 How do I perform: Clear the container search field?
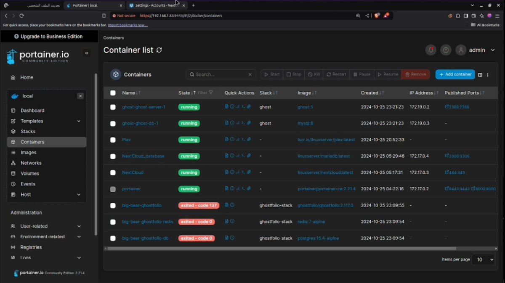pos(250,74)
